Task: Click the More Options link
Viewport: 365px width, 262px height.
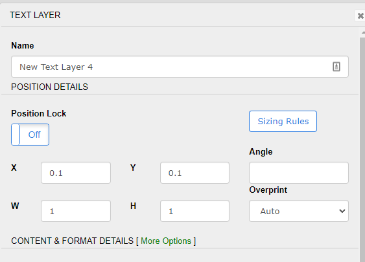Action: point(166,241)
